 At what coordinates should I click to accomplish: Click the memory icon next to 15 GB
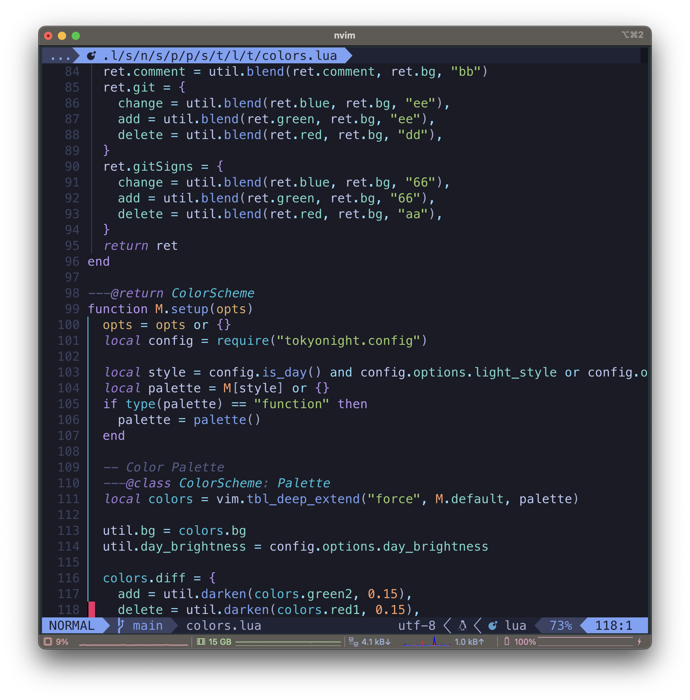(x=201, y=642)
